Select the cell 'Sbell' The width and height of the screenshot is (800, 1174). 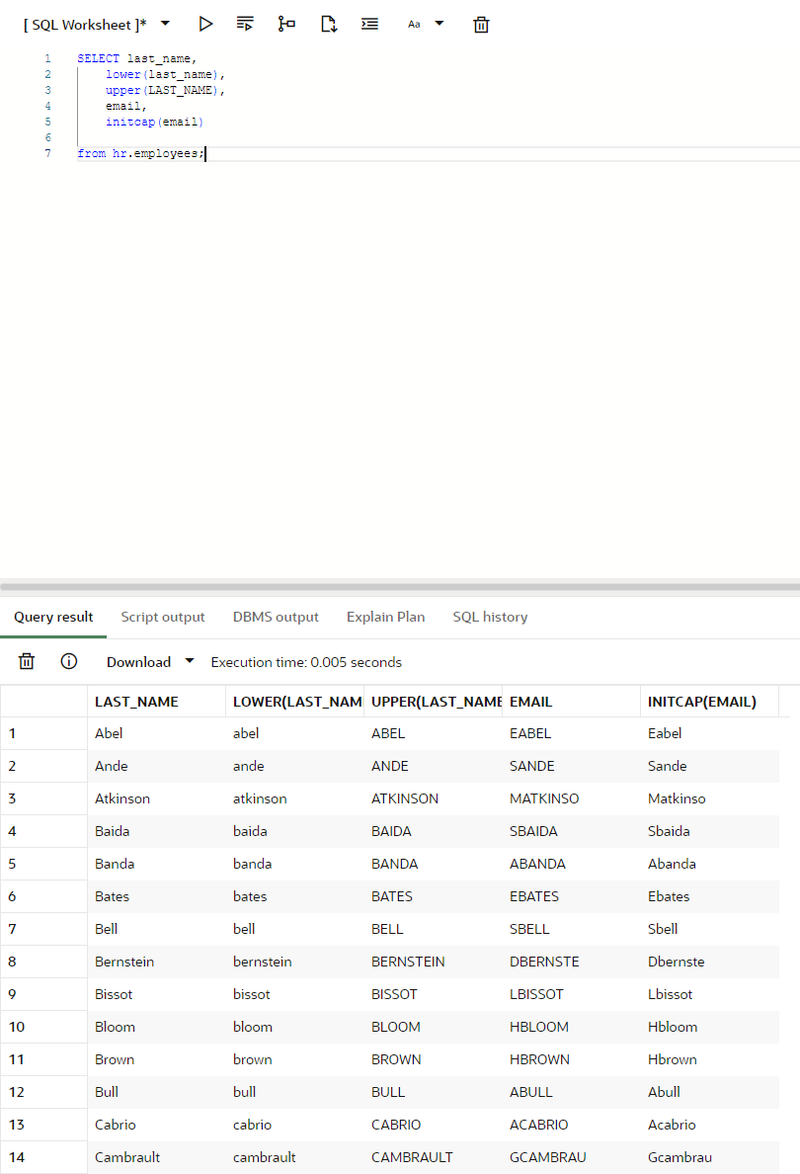709,928
